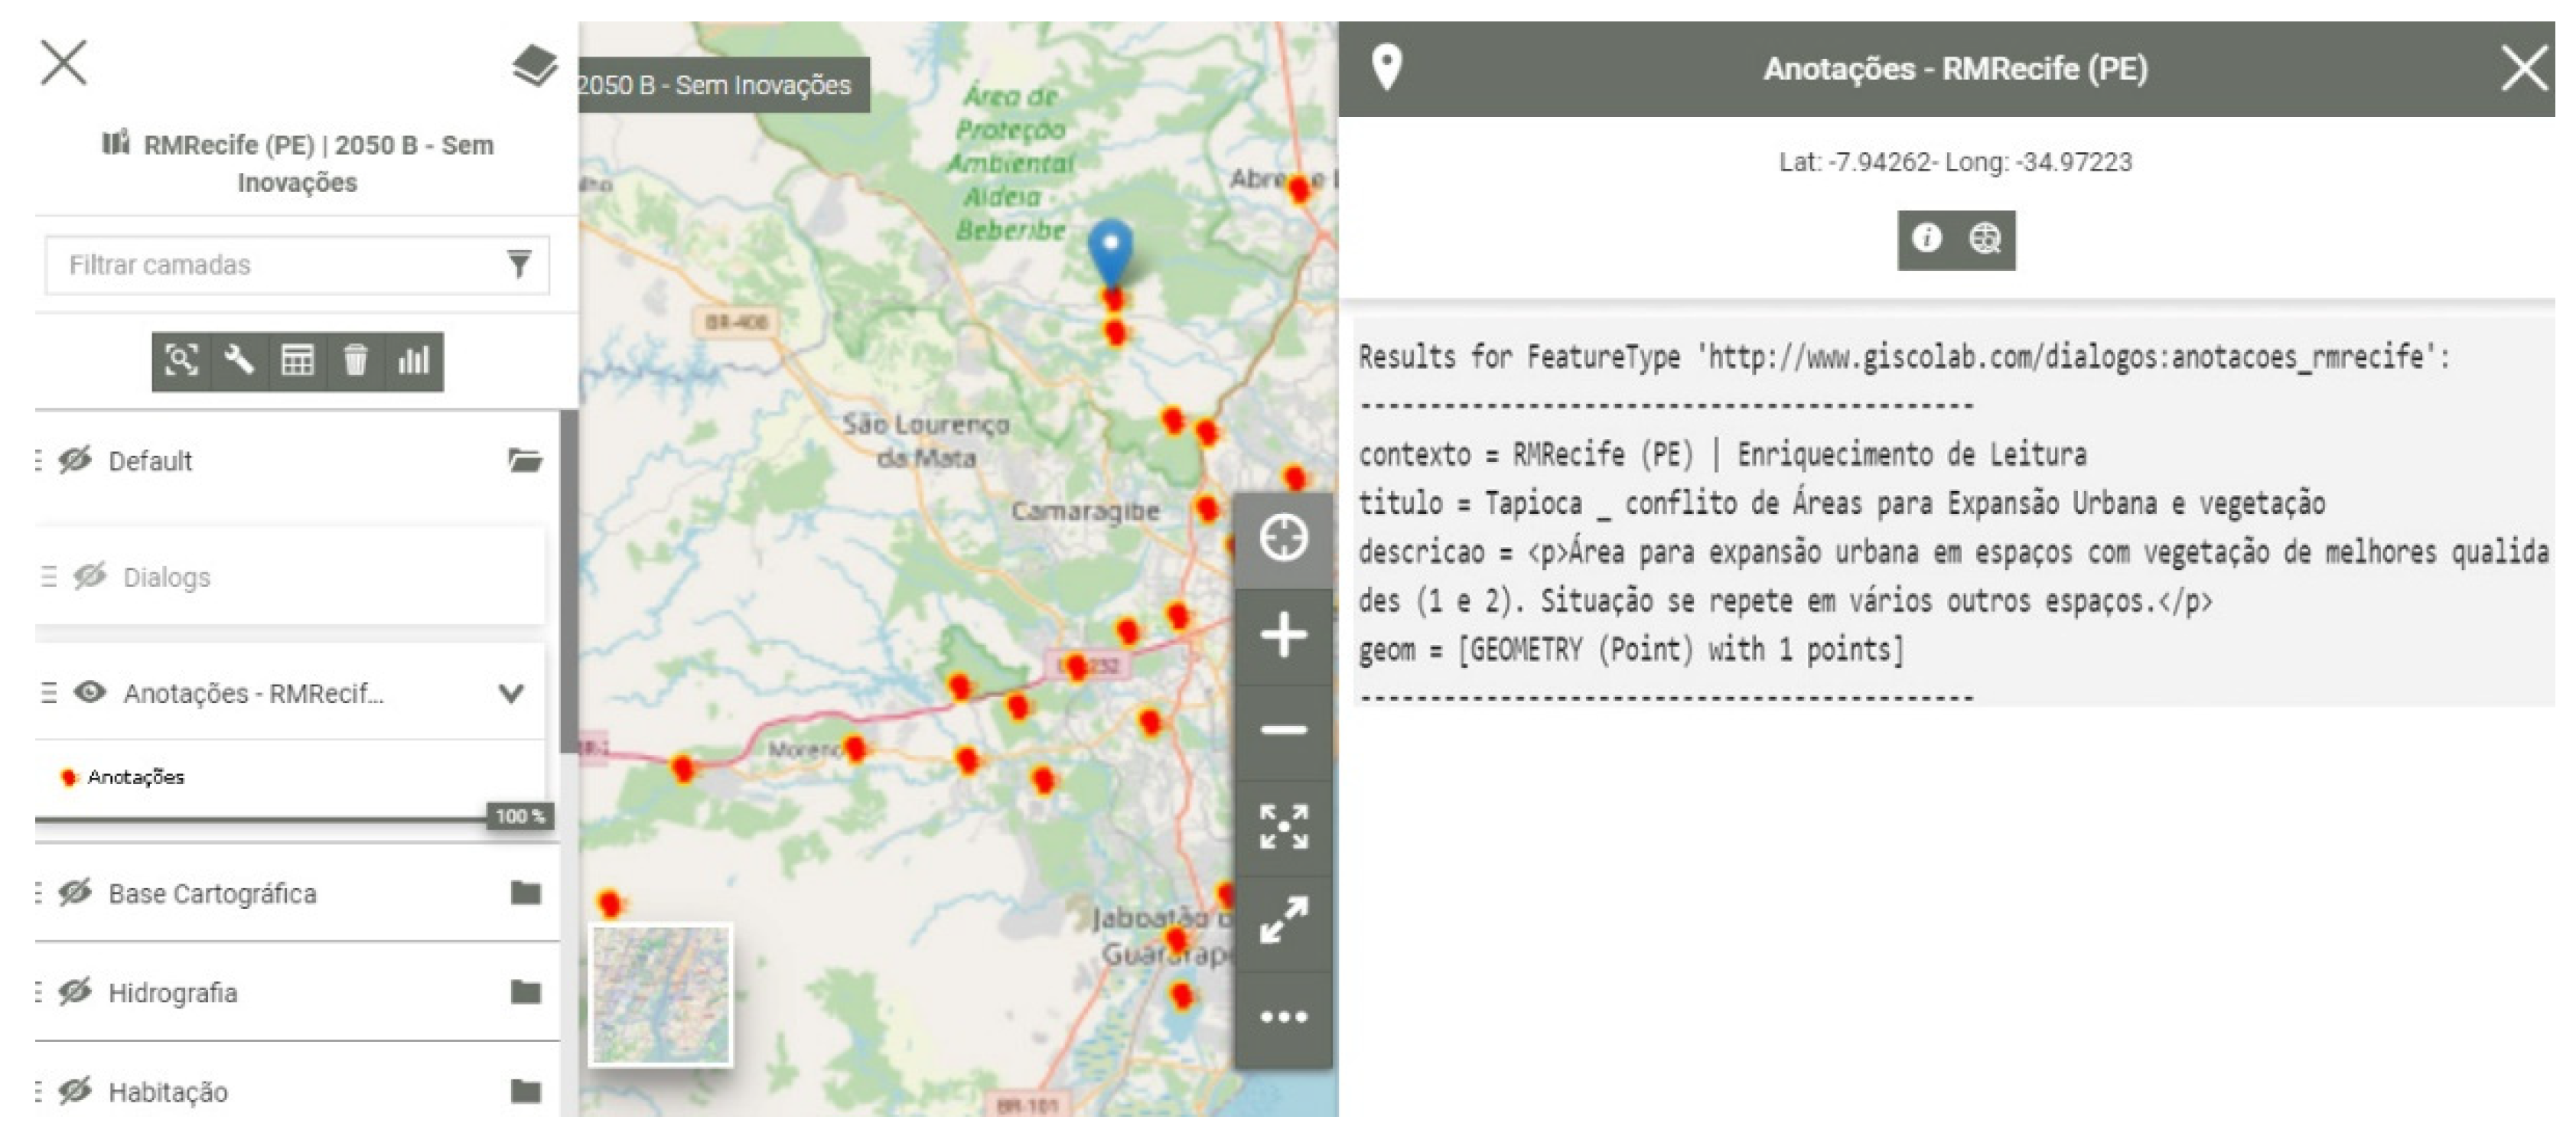
Task: Open the chart widget icon
Action: 413,360
